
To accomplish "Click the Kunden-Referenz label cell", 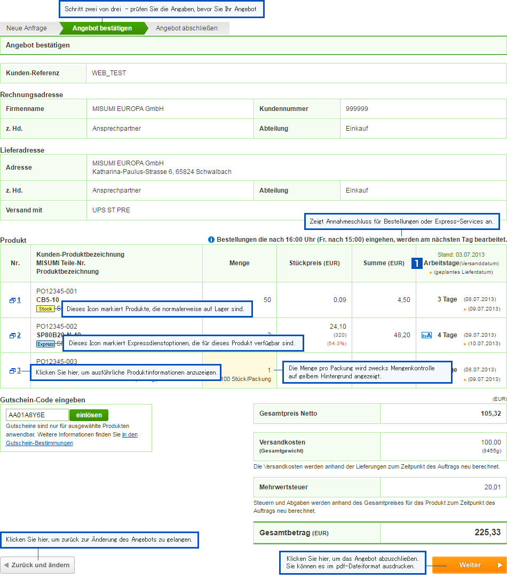I will pyautogui.click(x=43, y=73).
